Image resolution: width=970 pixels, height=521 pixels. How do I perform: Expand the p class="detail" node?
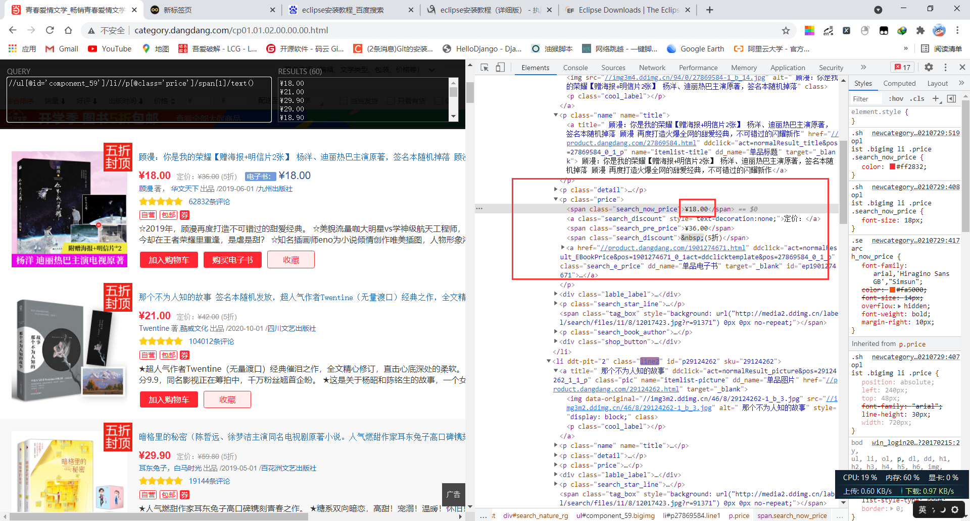[556, 190]
